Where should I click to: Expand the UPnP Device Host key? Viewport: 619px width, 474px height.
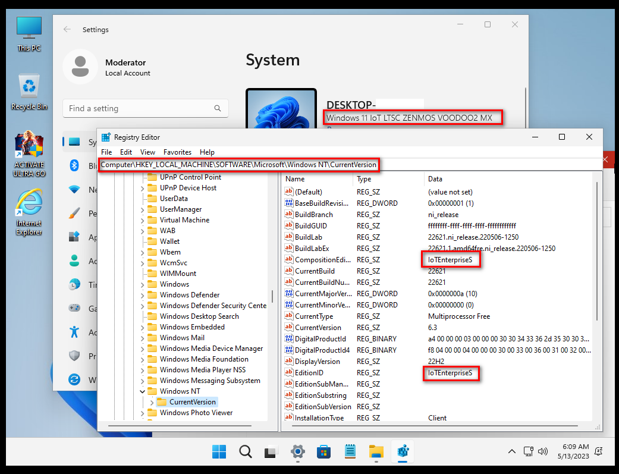143,189
